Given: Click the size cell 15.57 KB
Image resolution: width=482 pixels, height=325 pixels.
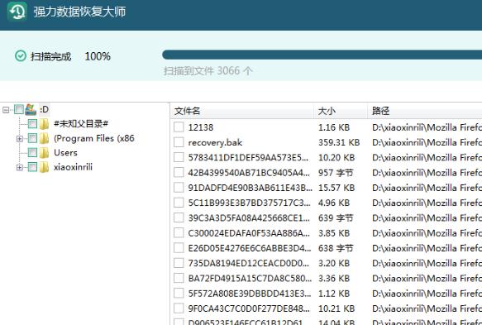Looking at the screenshot, I should (x=336, y=188).
